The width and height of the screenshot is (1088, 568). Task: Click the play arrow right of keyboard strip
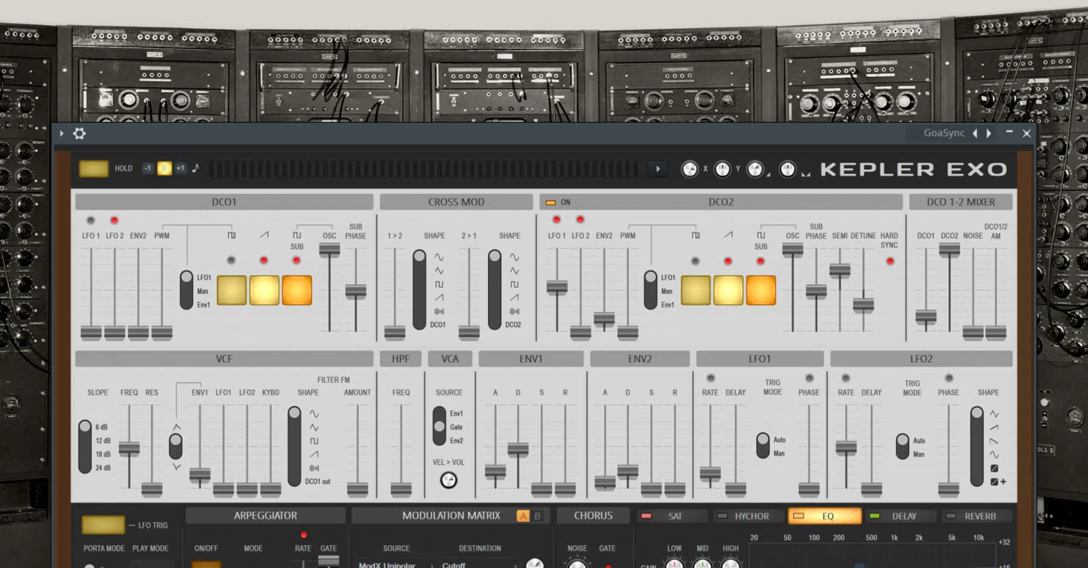coord(658,169)
